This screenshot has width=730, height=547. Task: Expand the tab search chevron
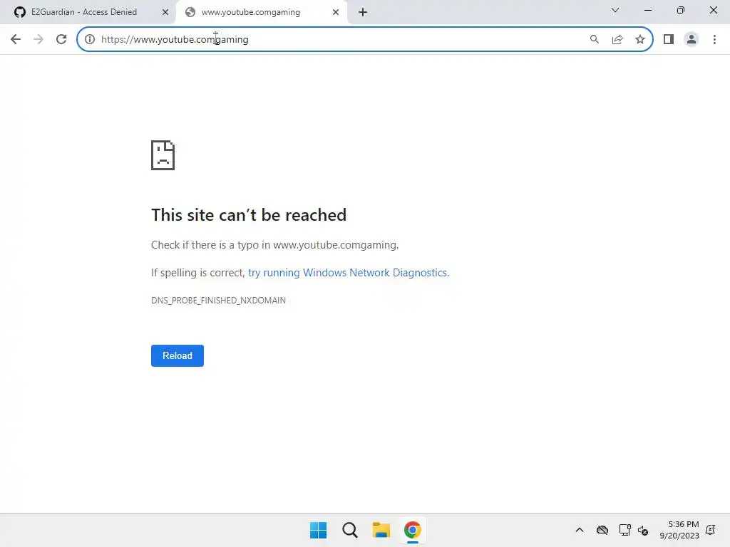(615, 10)
